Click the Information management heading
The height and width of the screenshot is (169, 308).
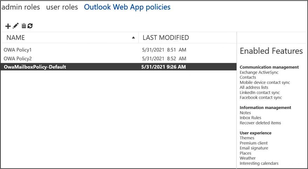265,108
